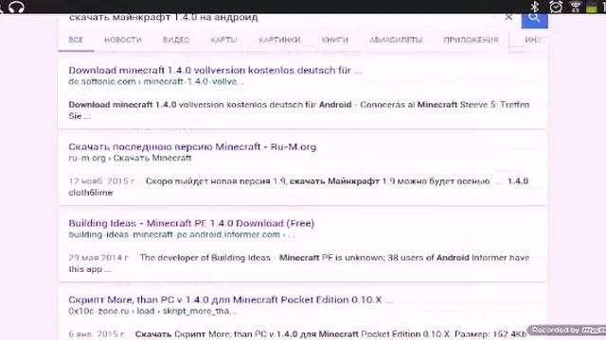
Task: Switch to the КНИГИ tab
Action: (334, 40)
